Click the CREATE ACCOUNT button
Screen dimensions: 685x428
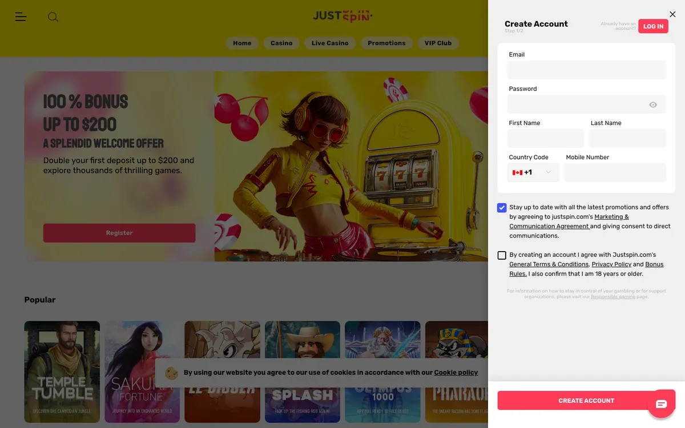[x=586, y=401]
